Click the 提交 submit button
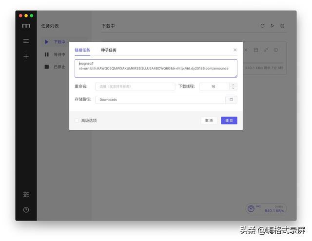 click(229, 120)
